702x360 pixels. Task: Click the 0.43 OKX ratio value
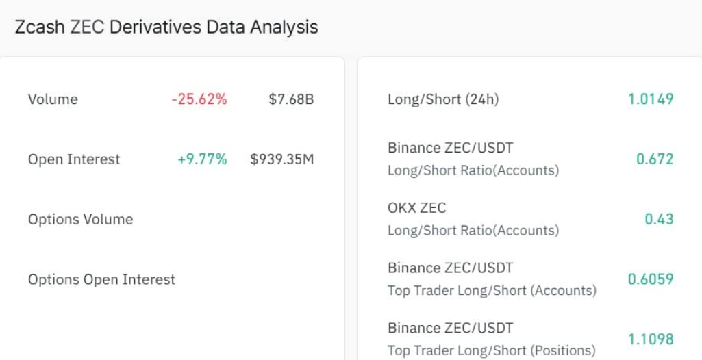(x=659, y=220)
